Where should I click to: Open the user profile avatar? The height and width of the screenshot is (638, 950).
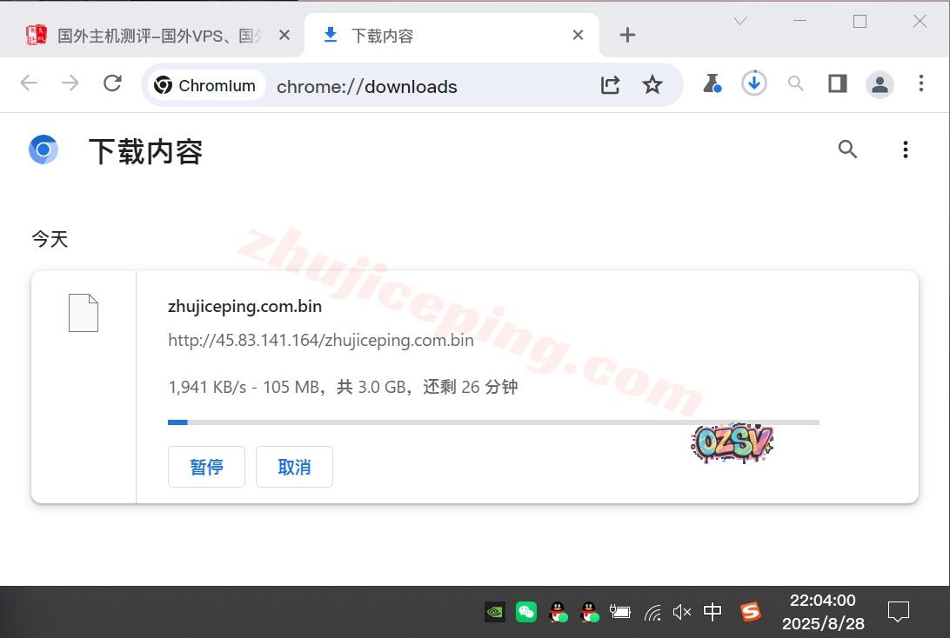coord(880,84)
